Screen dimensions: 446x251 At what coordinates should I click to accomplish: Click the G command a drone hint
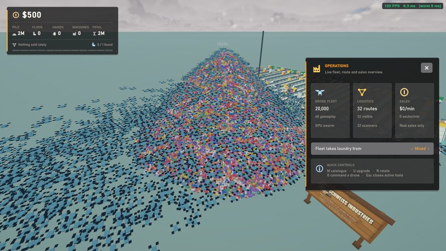(343, 175)
